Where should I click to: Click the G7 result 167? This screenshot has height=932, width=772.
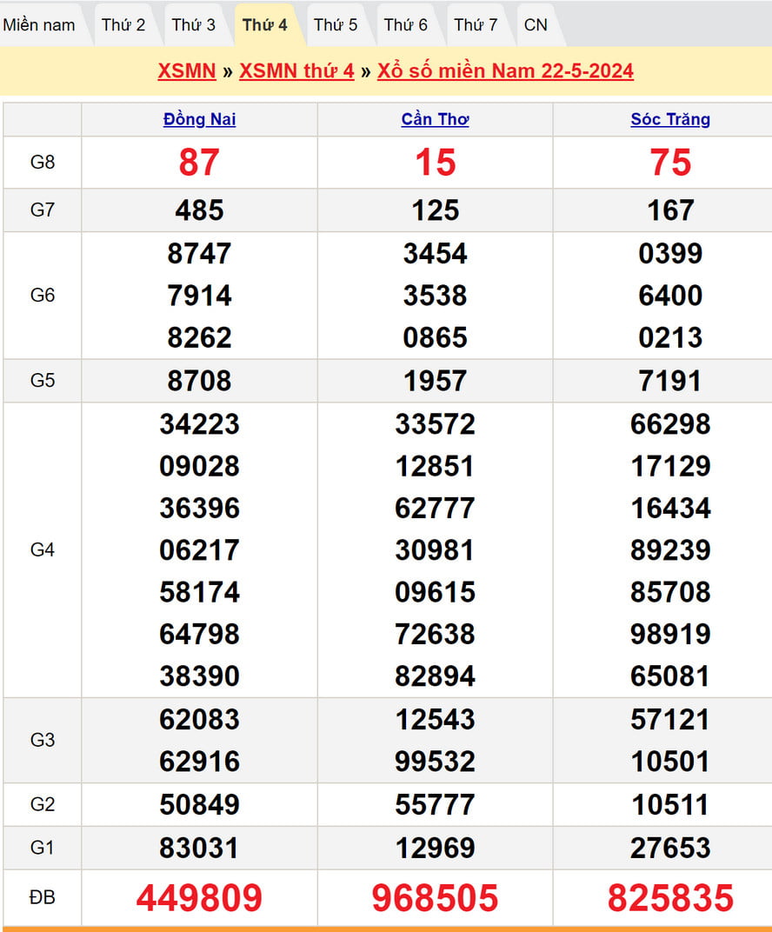click(x=670, y=210)
